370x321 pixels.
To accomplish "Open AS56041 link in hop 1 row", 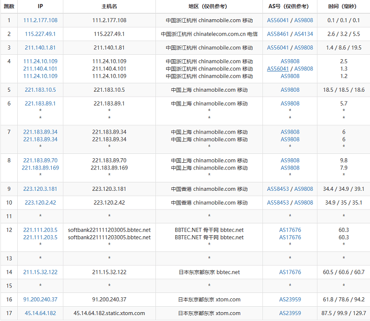I will point(278,20).
